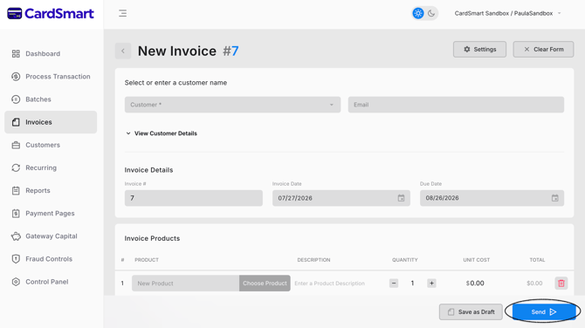Click the Reports clipboard icon
Image resolution: width=585 pixels, height=328 pixels.
(x=16, y=190)
